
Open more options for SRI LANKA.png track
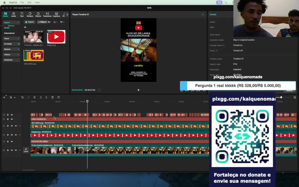(20, 126)
